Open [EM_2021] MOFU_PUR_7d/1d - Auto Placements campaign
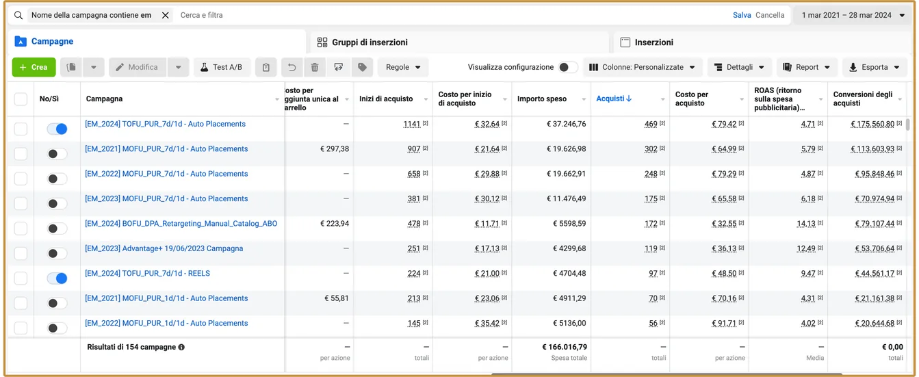The width and height of the screenshot is (919, 377). click(166, 149)
